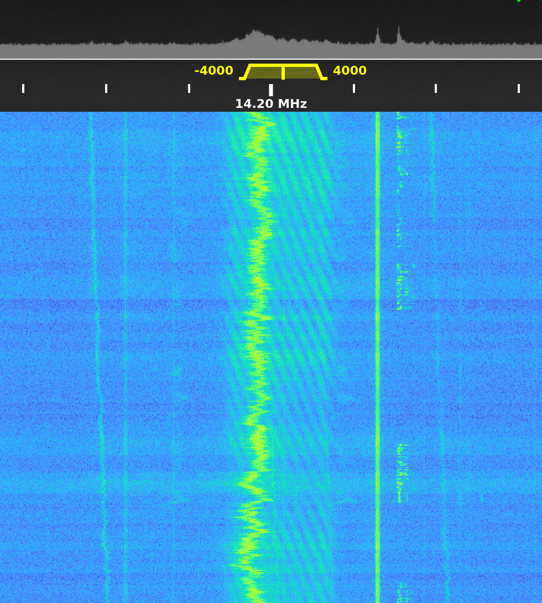Click the yellow passband filter center marker

click(283, 72)
